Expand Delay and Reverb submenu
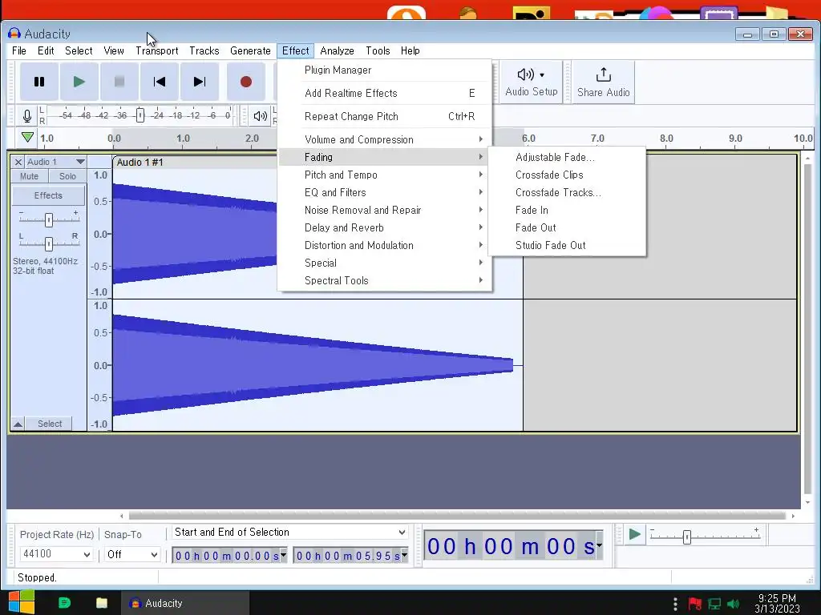 (x=385, y=228)
